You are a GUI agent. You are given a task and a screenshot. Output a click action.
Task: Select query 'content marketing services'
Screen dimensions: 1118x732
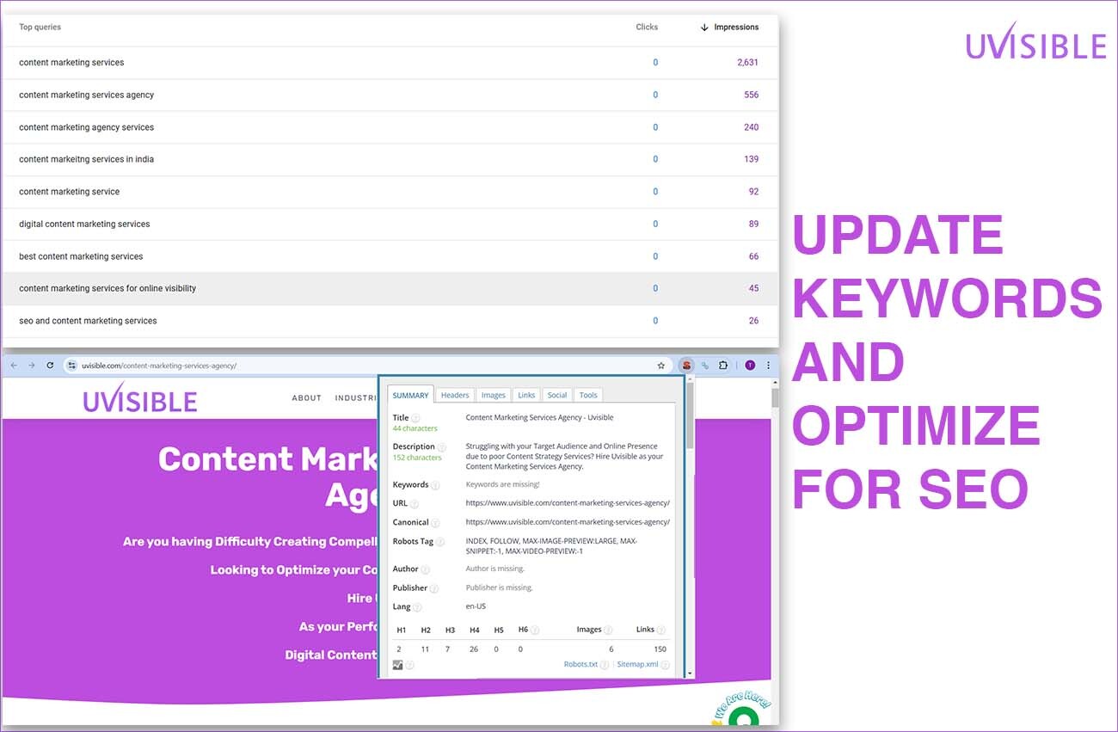(x=71, y=63)
